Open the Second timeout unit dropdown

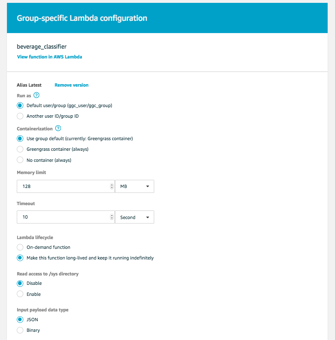click(135, 217)
